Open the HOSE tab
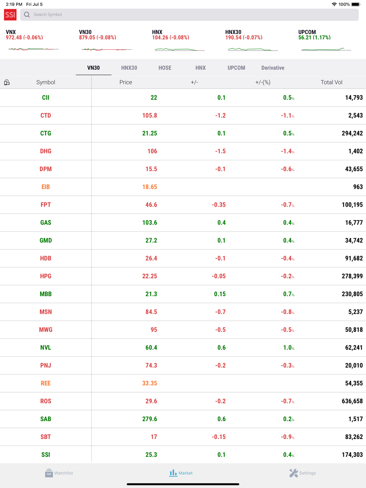 coord(165,68)
